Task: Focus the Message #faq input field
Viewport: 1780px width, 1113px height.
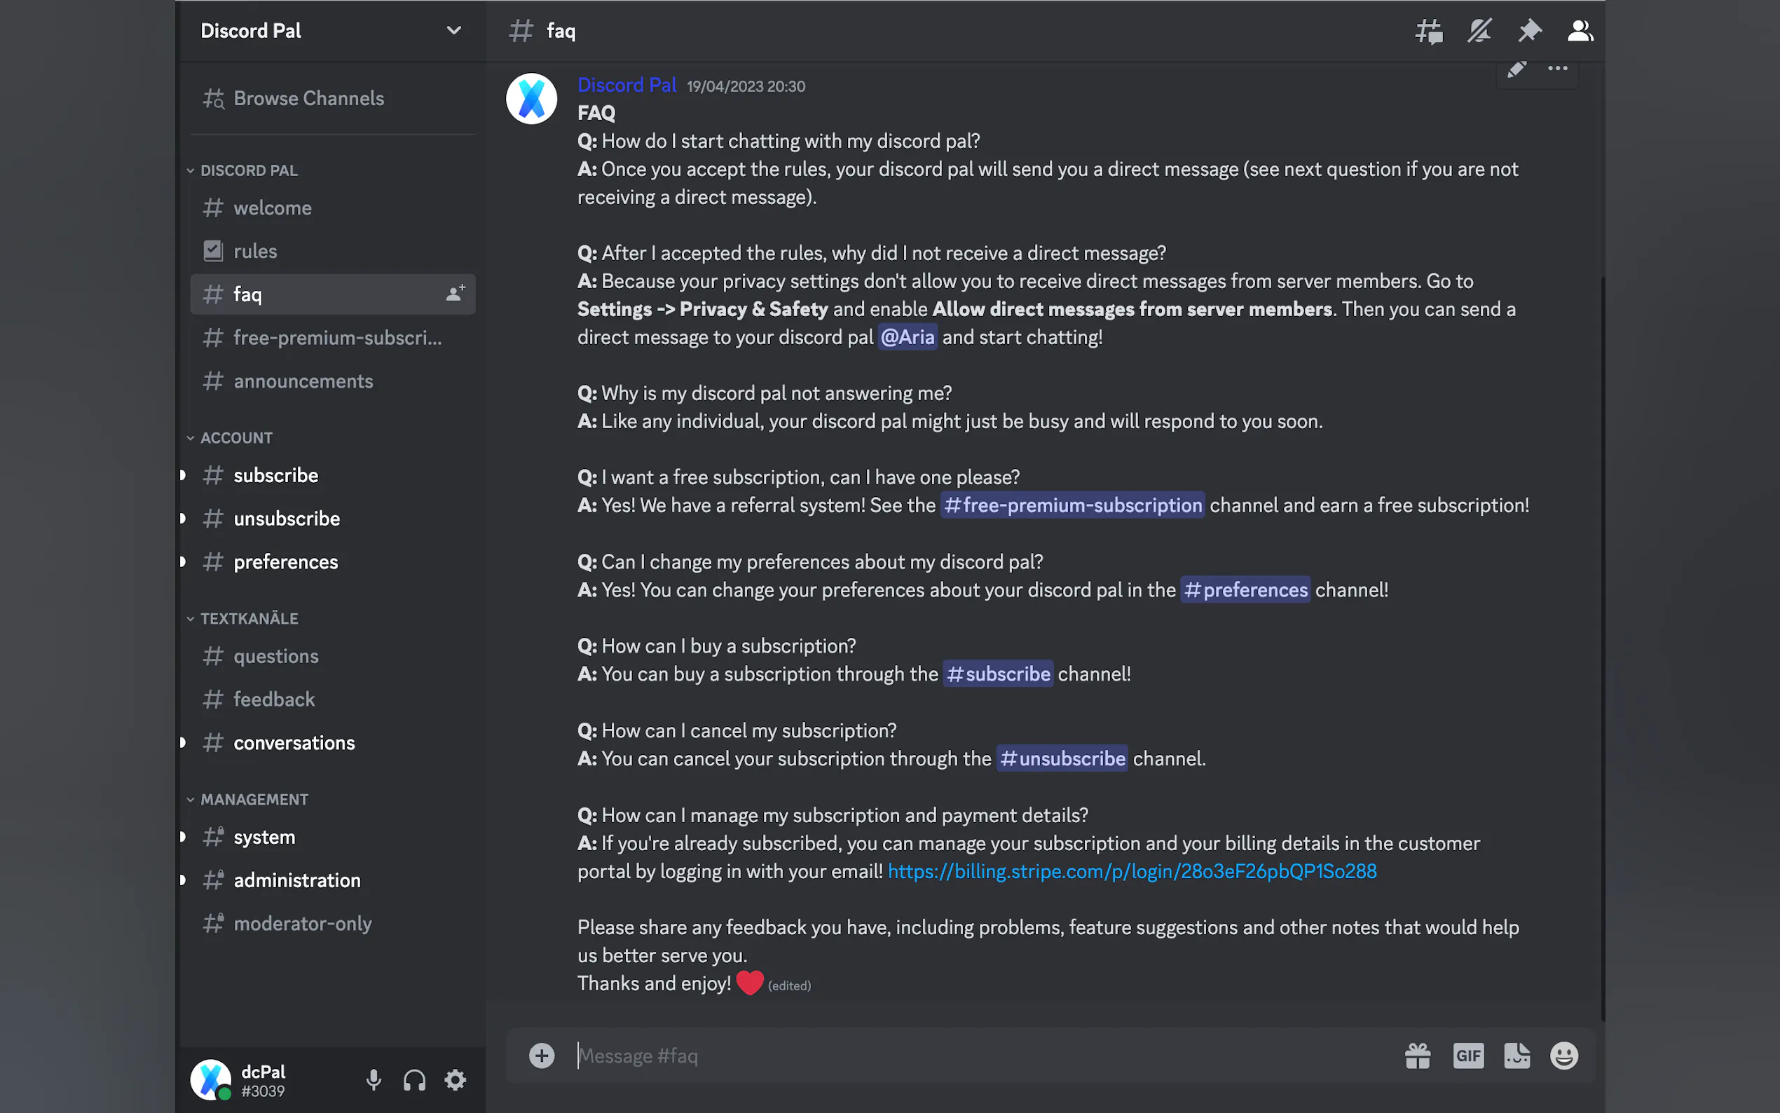Action: click(957, 1056)
